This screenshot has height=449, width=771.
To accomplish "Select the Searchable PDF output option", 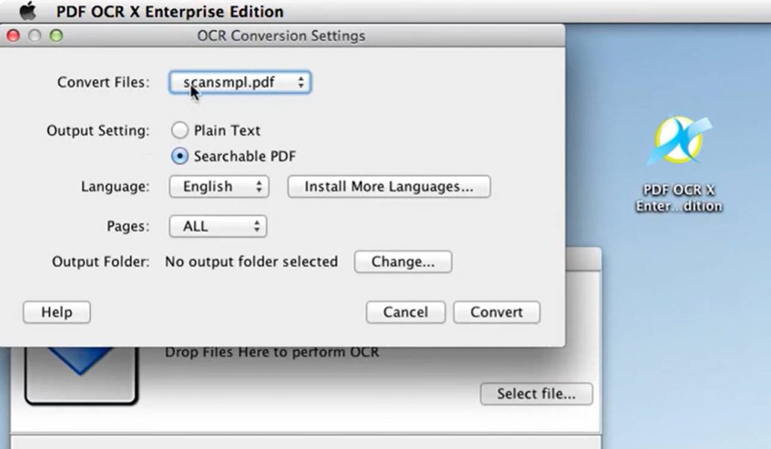I will click(180, 156).
